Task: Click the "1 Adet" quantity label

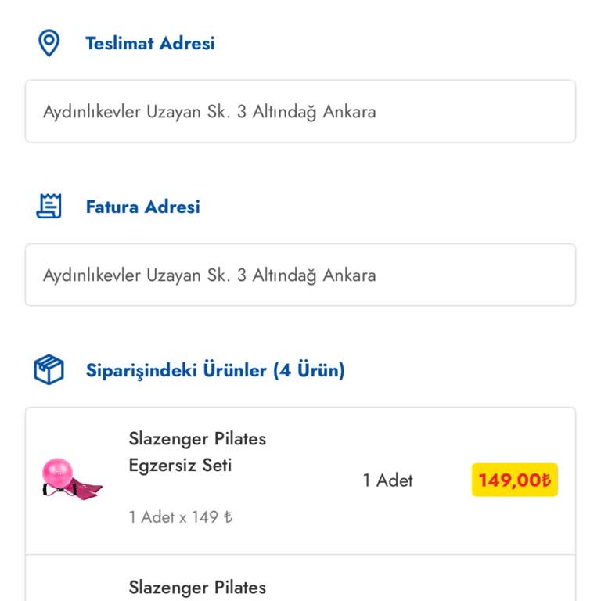Action: 387,480
